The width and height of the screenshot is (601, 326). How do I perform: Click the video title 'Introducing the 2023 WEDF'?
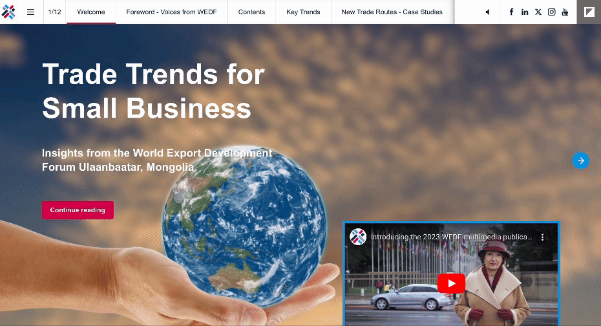click(x=451, y=237)
